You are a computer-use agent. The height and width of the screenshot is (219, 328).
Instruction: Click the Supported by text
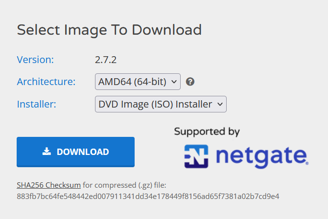207,132
